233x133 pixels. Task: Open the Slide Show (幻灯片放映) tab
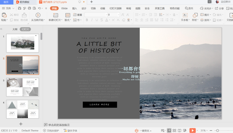tap(115, 8)
